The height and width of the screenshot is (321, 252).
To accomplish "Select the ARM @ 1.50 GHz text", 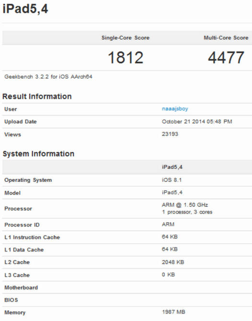I will [185, 205].
